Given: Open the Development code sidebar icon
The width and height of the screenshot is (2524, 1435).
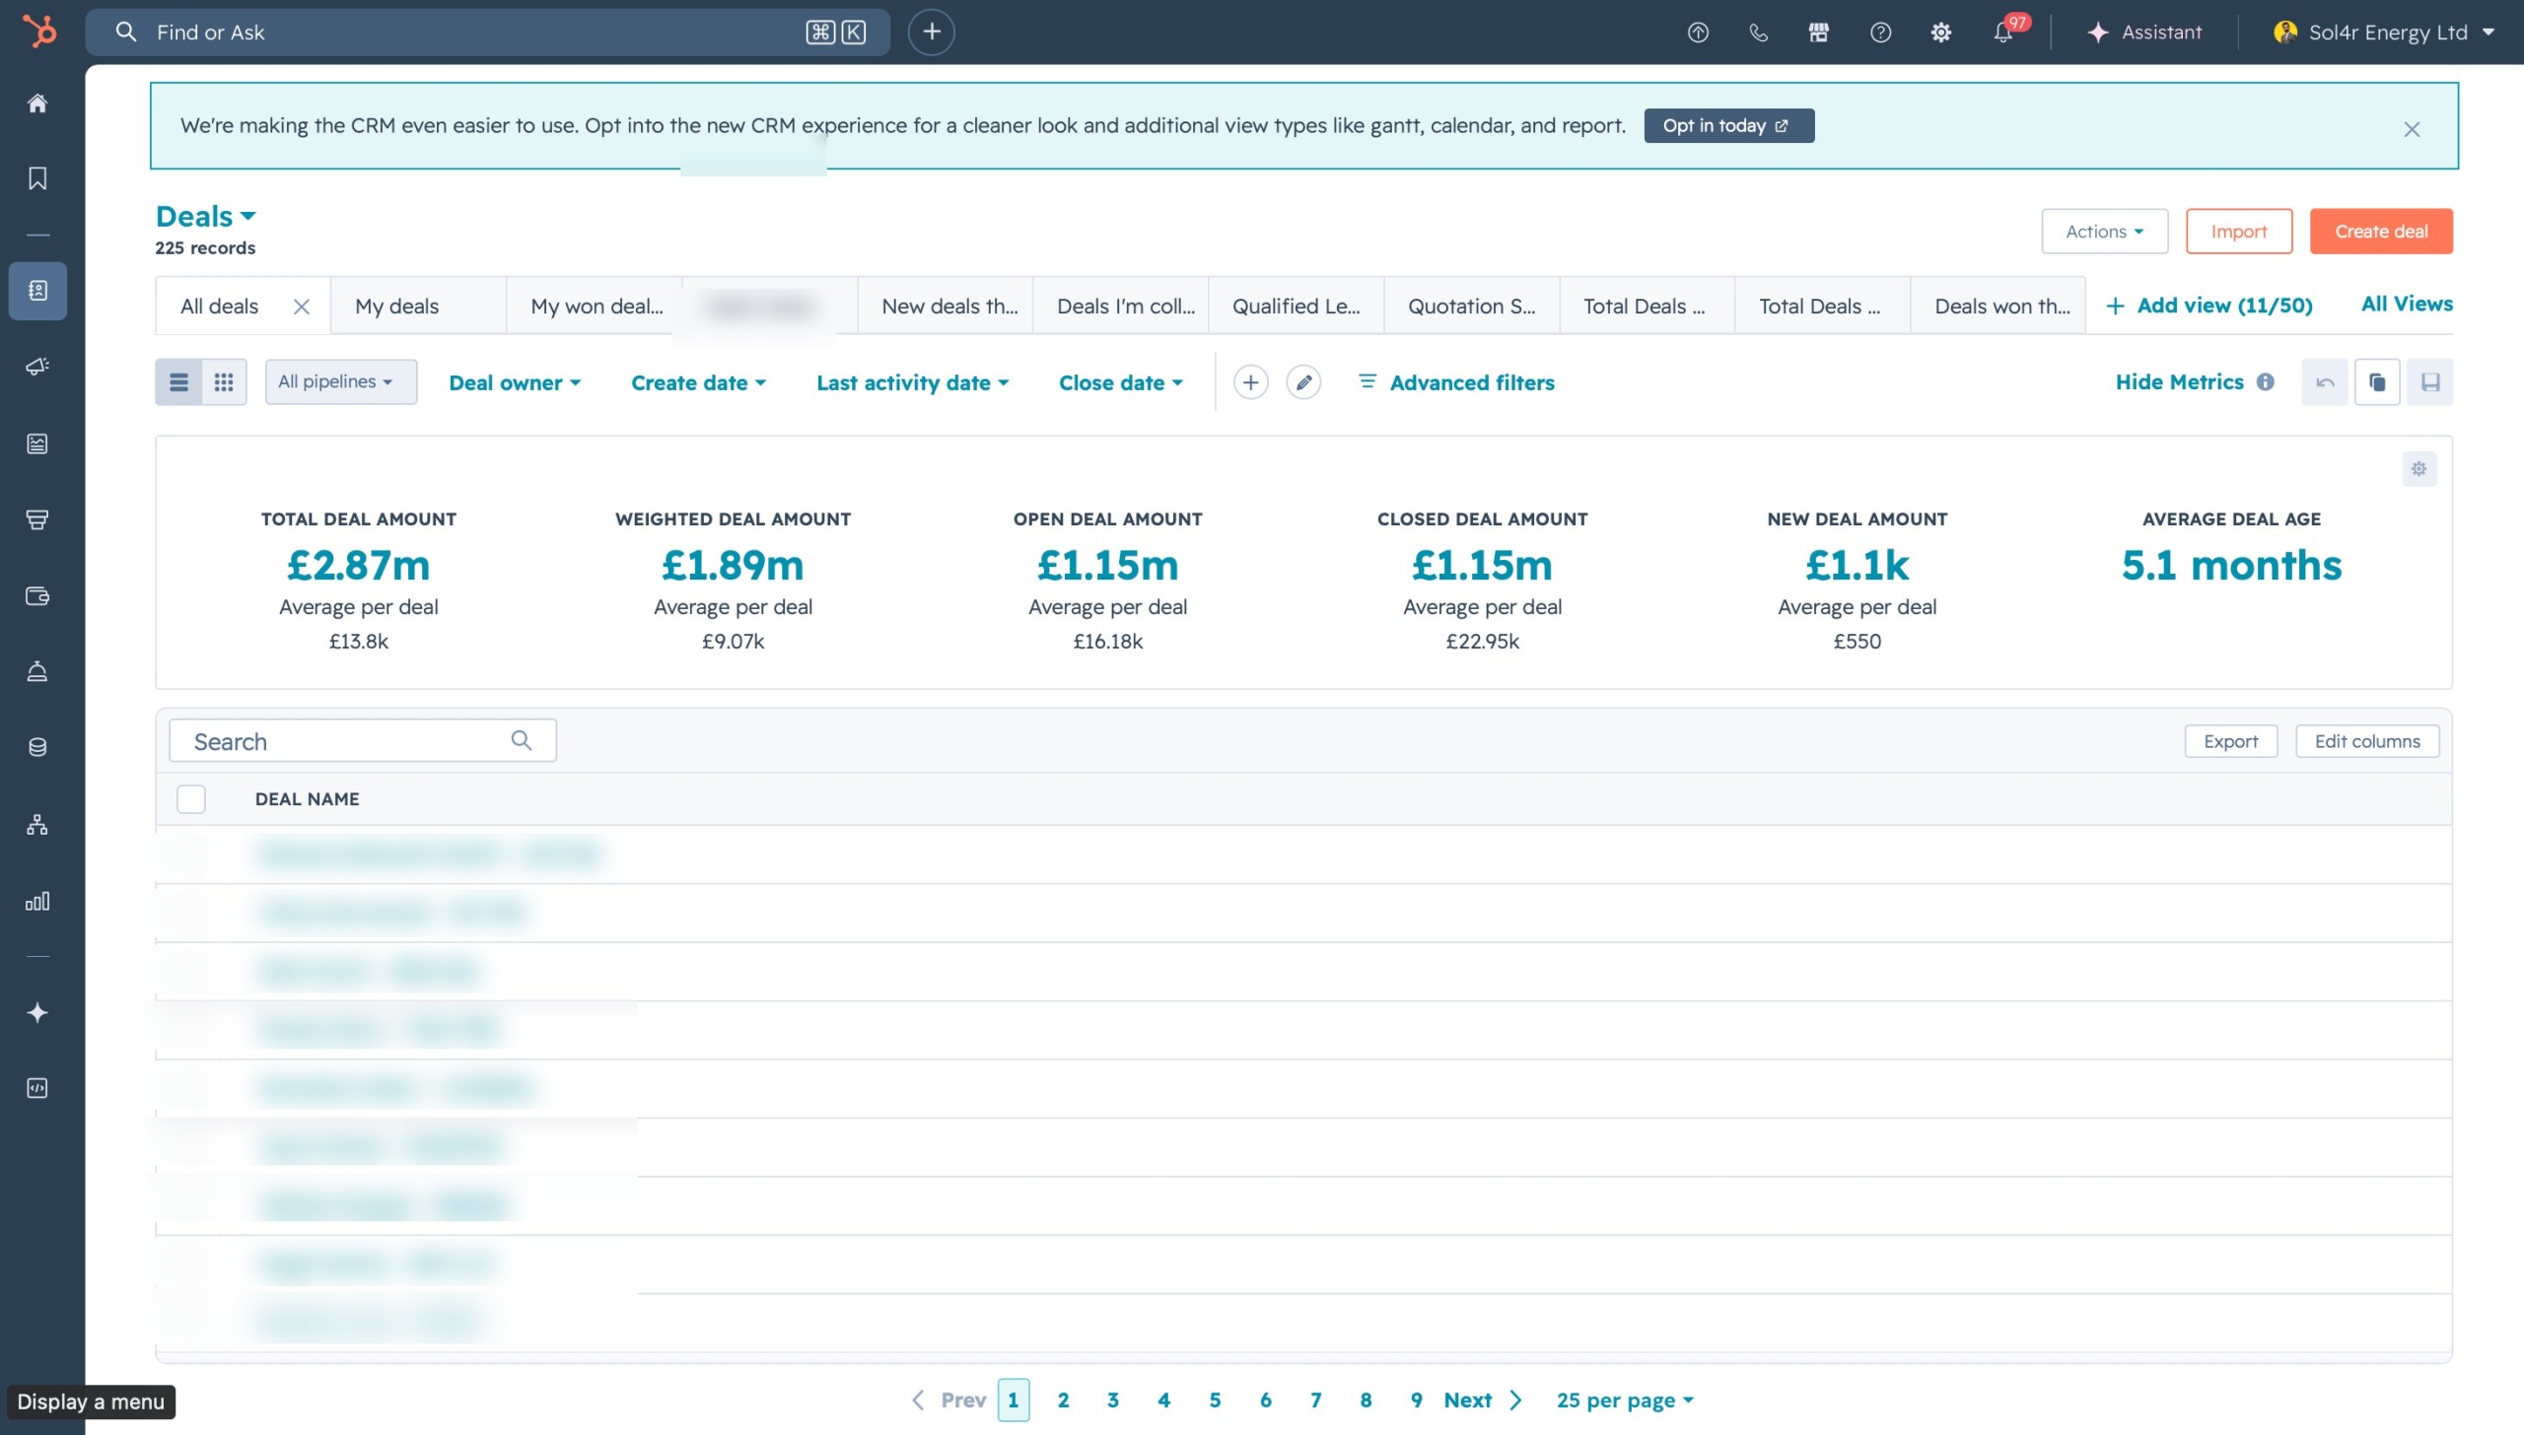Looking at the screenshot, I should [37, 1088].
